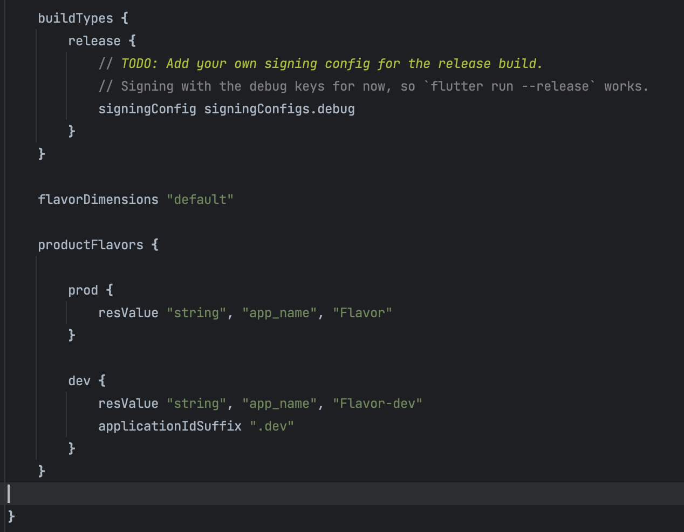Screen dimensions: 684x532
Task: Click the TODO signing config comment
Action: [320, 64]
